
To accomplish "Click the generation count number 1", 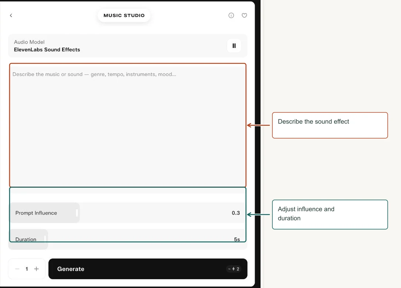I will coord(27,269).
